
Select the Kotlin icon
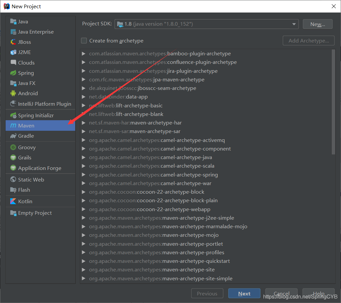(13, 201)
